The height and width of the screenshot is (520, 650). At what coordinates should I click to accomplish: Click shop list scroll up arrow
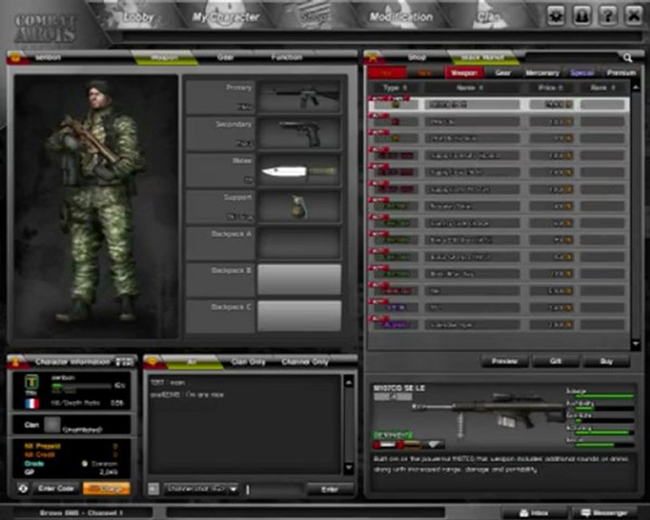[x=636, y=87]
